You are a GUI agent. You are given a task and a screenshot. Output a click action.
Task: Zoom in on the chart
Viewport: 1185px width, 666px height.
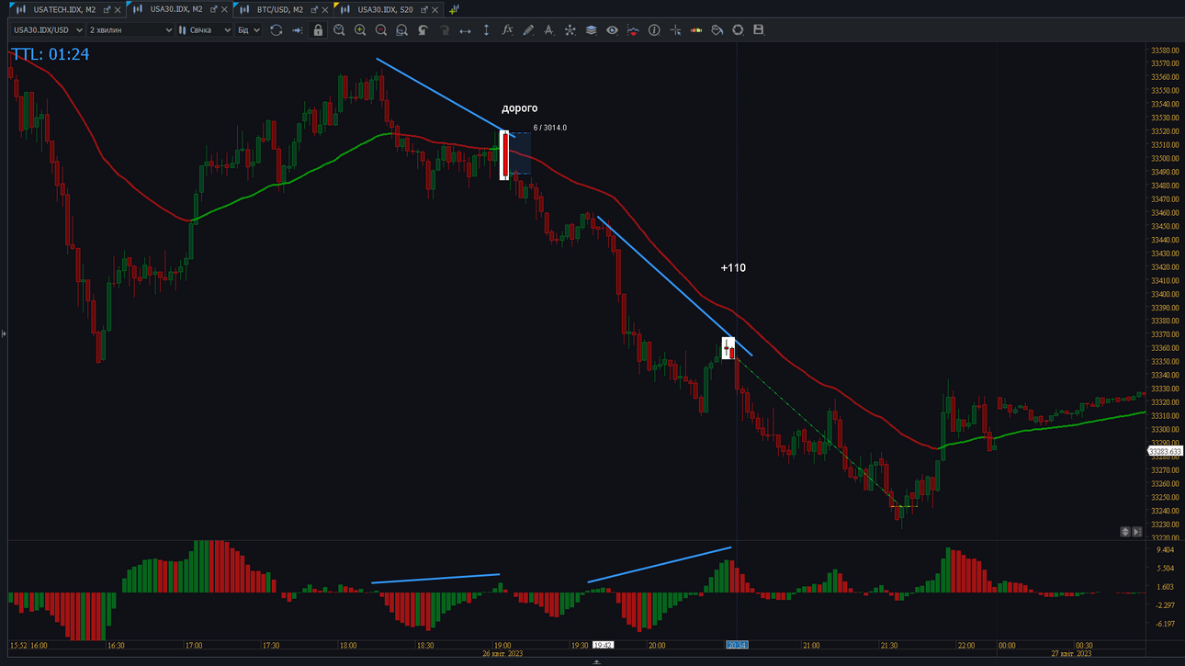[x=360, y=30]
